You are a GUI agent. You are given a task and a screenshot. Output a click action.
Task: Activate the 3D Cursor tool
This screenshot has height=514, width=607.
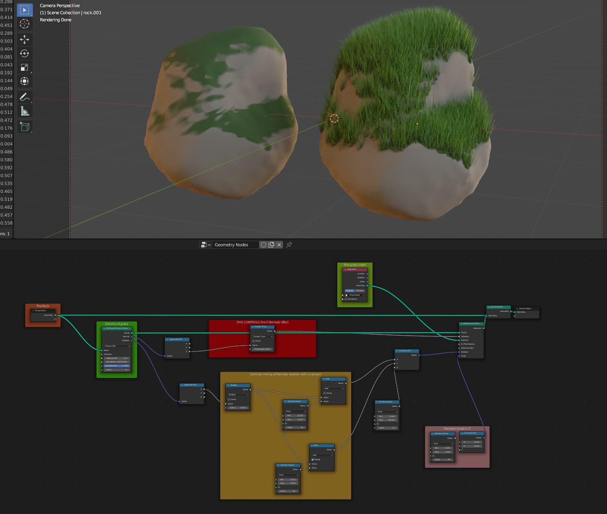coord(25,24)
